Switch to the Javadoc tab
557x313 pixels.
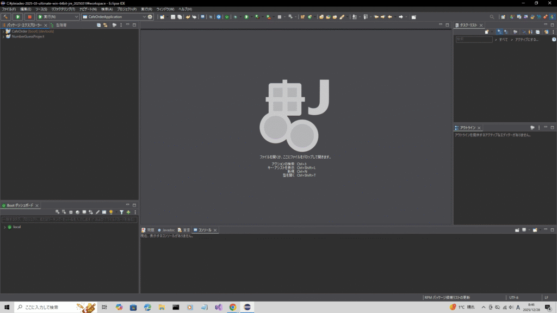(168, 230)
